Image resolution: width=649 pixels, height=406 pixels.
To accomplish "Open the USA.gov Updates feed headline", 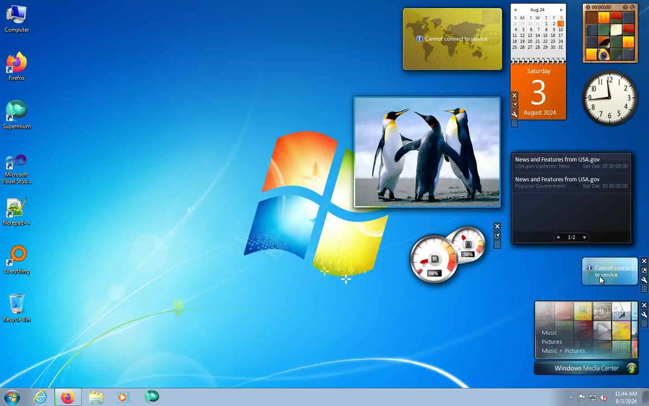I will pos(571,162).
